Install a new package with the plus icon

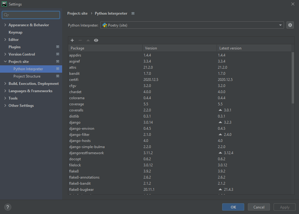pos(72,40)
